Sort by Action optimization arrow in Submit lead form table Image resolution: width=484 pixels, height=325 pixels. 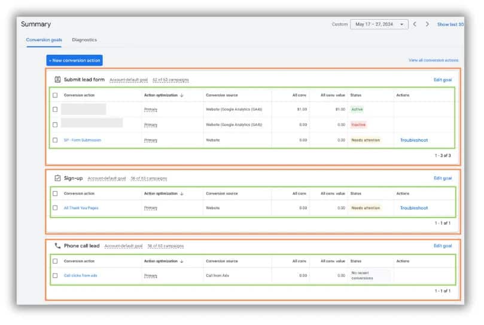point(182,95)
